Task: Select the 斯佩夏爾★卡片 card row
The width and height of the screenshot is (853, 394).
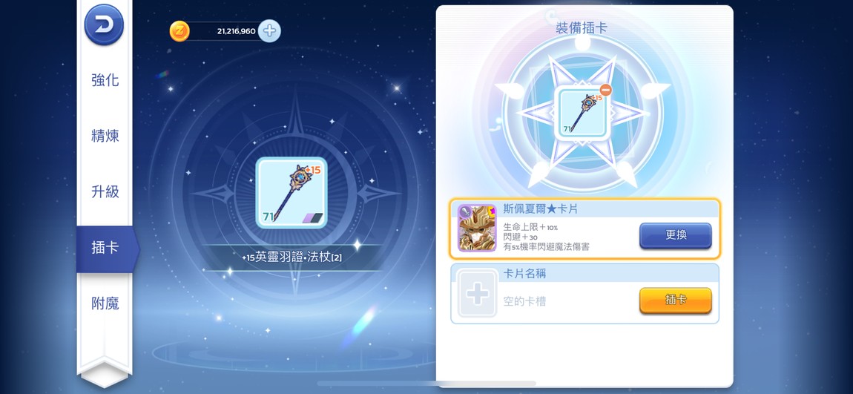Action: [x=584, y=229]
